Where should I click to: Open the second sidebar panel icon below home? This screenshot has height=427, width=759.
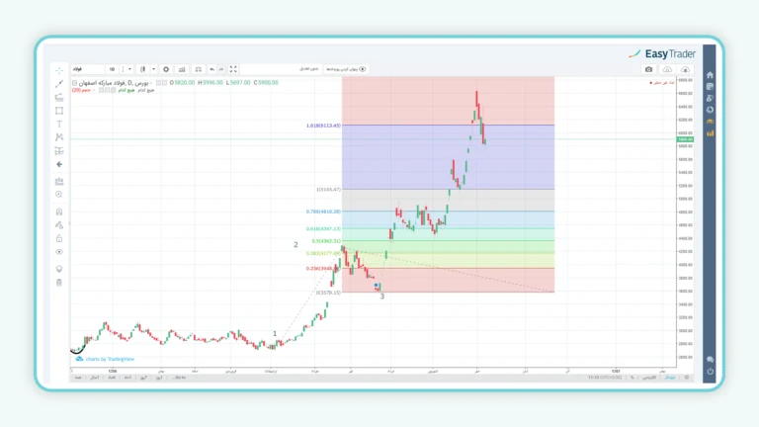coord(710,87)
